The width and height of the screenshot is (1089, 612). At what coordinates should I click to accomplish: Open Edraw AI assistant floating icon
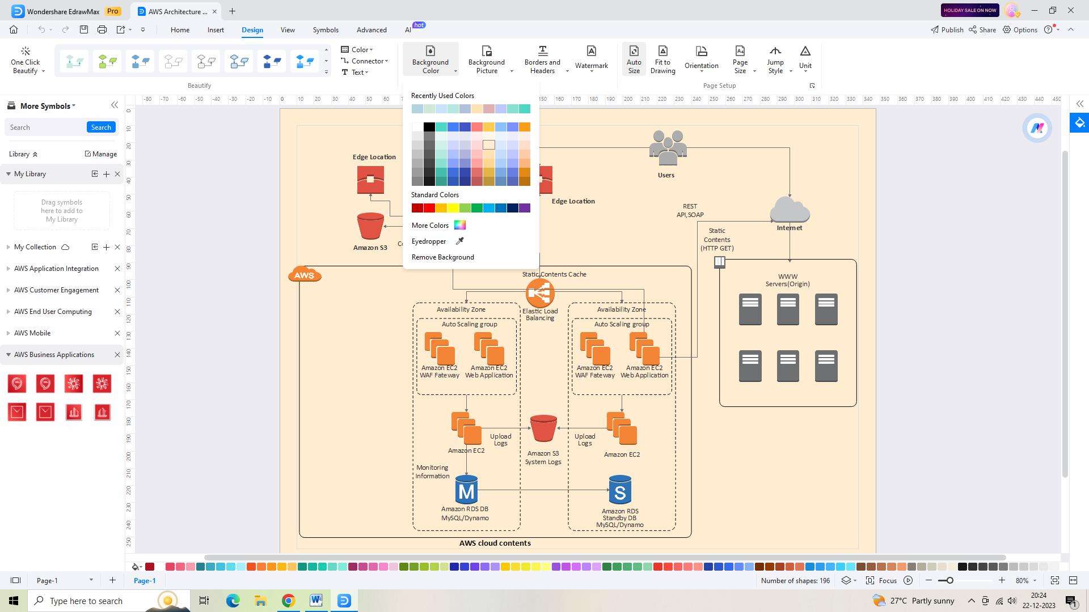click(x=1037, y=128)
